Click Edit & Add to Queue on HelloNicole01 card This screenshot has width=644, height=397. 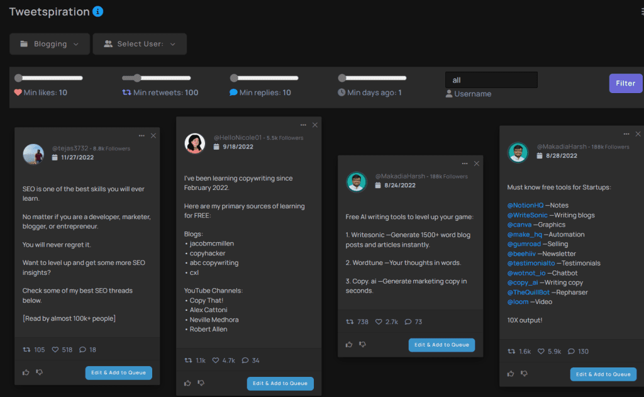click(x=280, y=383)
